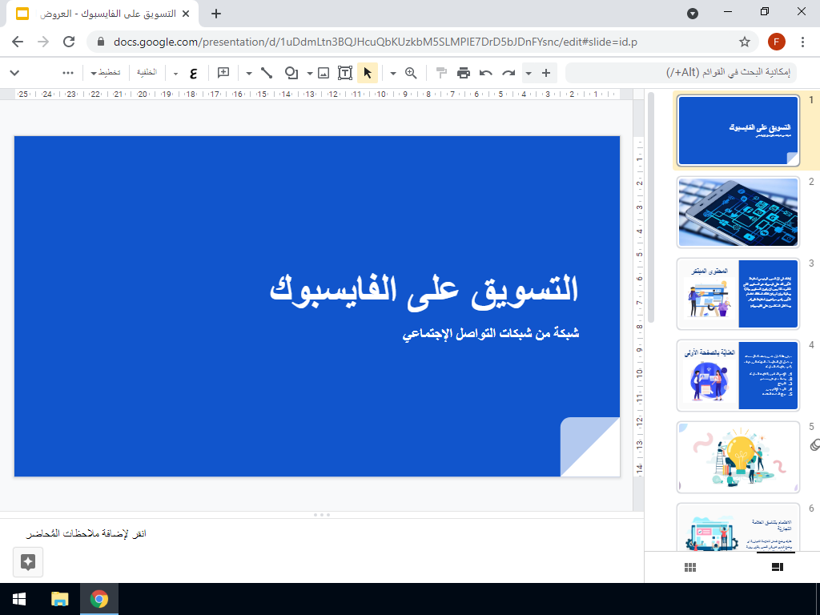
Task: Open File Explorer from taskbar
Action: [x=59, y=599]
